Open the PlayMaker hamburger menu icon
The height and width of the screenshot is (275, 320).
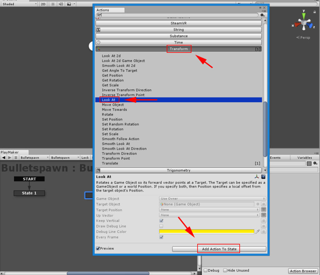coord(16,157)
